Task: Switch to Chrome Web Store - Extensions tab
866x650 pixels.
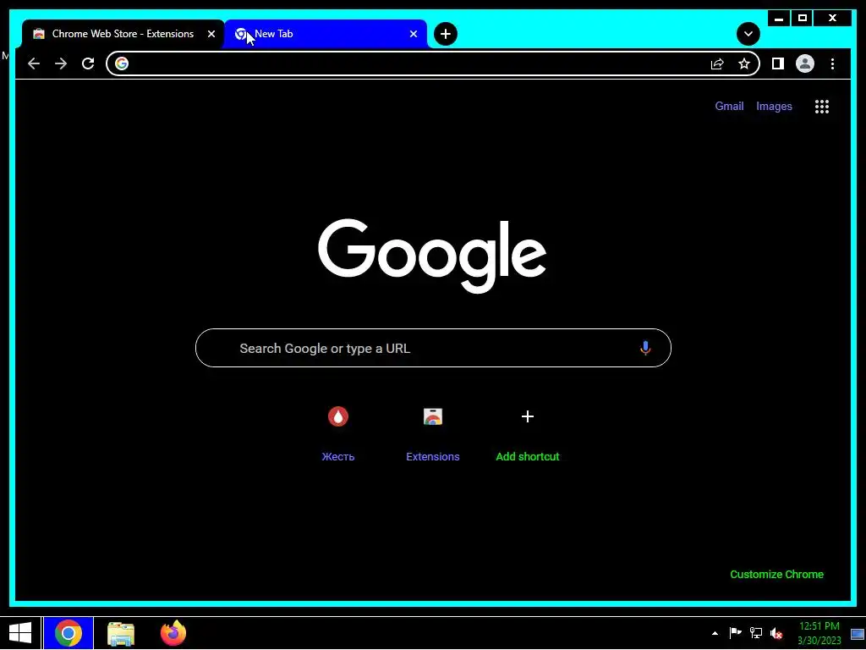Action: pos(123,34)
